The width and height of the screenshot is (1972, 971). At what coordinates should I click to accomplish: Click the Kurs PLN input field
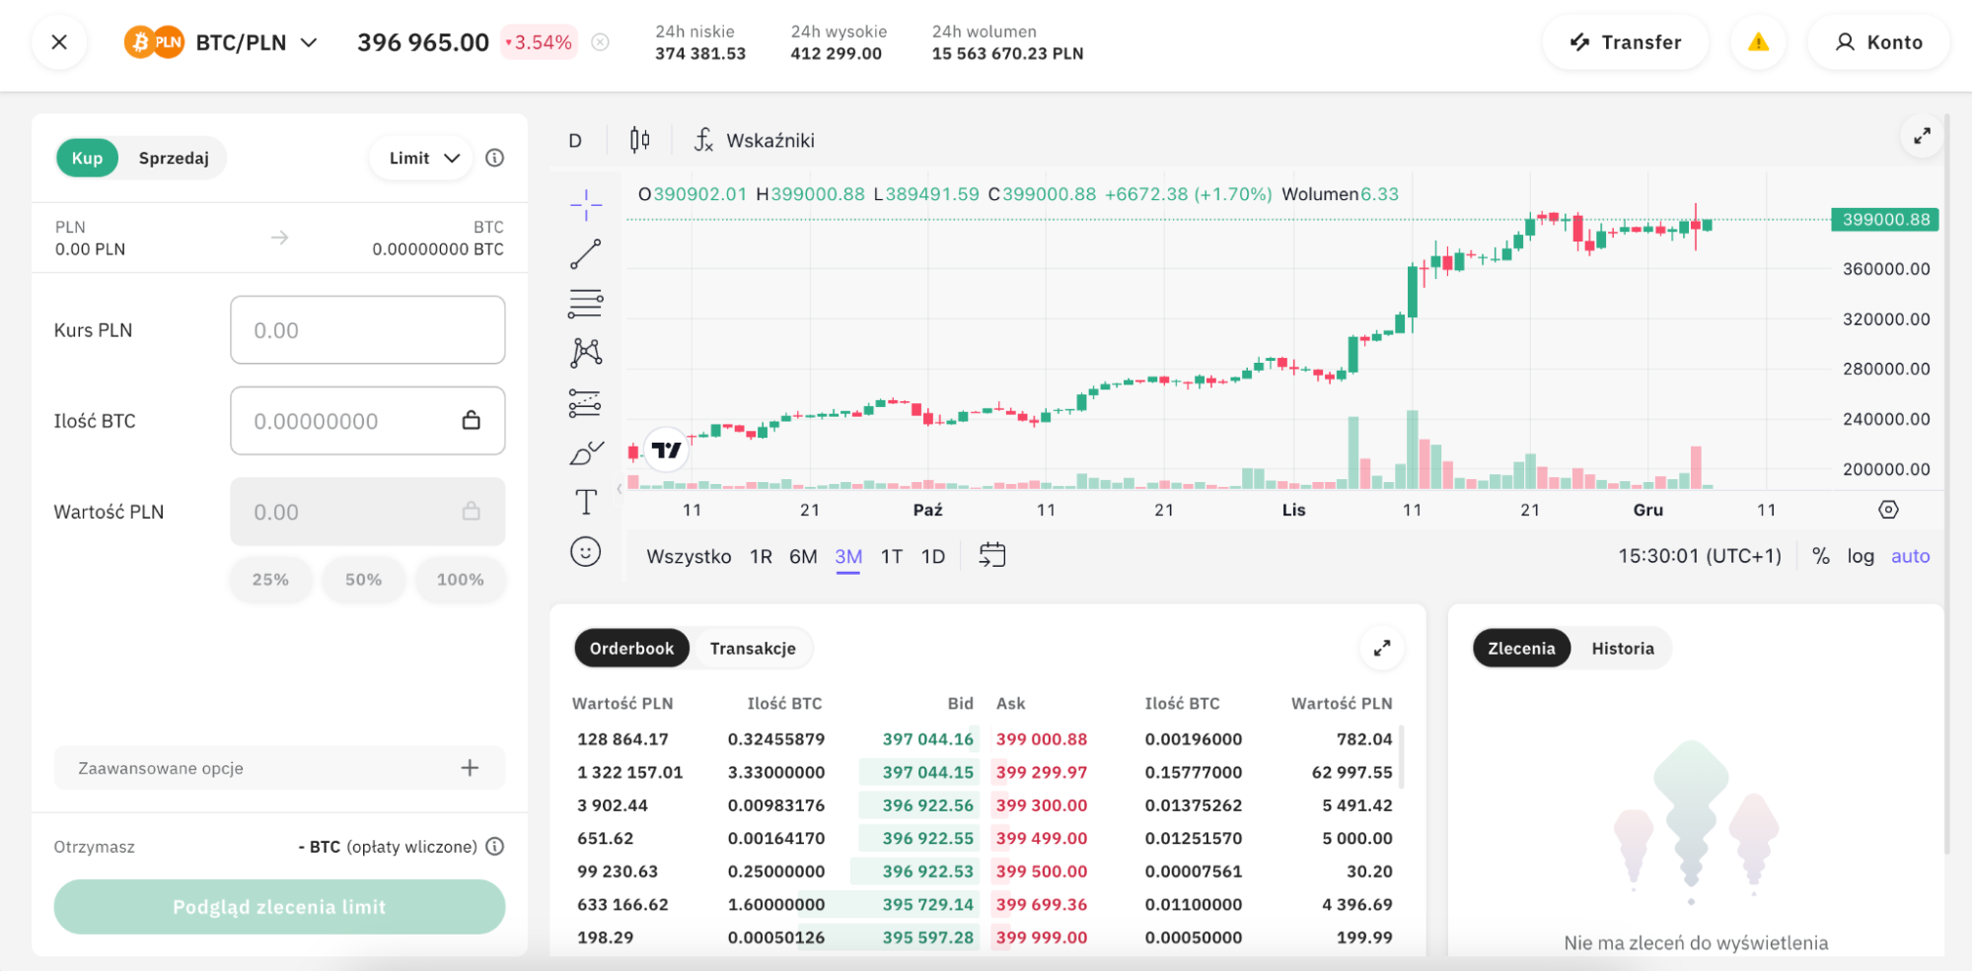(x=367, y=330)
